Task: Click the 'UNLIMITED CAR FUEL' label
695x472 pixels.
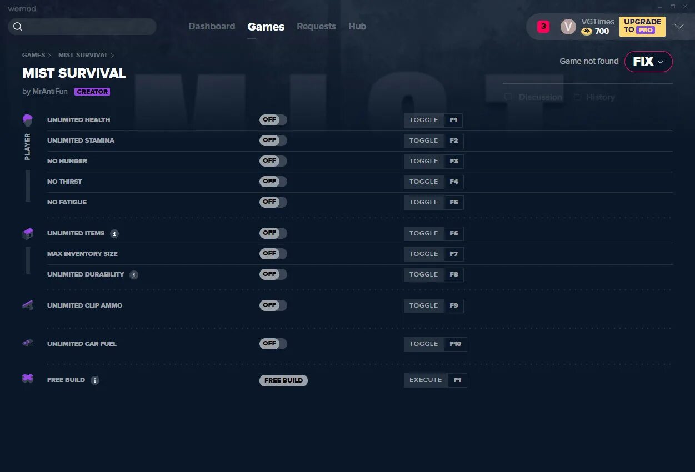Action: (x=82, y=344)
